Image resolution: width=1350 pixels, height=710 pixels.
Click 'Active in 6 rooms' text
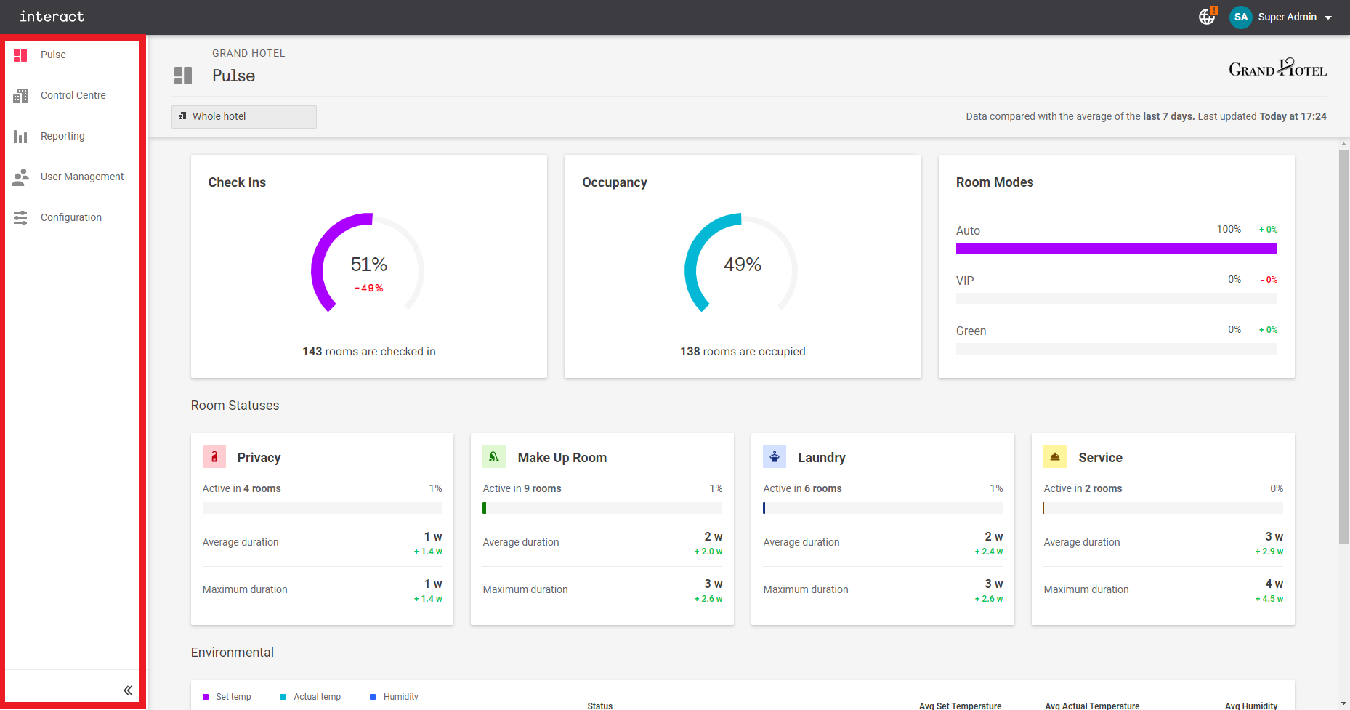[802, 488]
